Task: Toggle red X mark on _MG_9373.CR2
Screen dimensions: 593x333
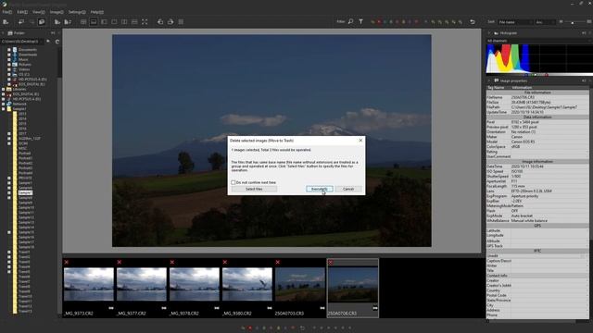Action: tap(67, 262)
